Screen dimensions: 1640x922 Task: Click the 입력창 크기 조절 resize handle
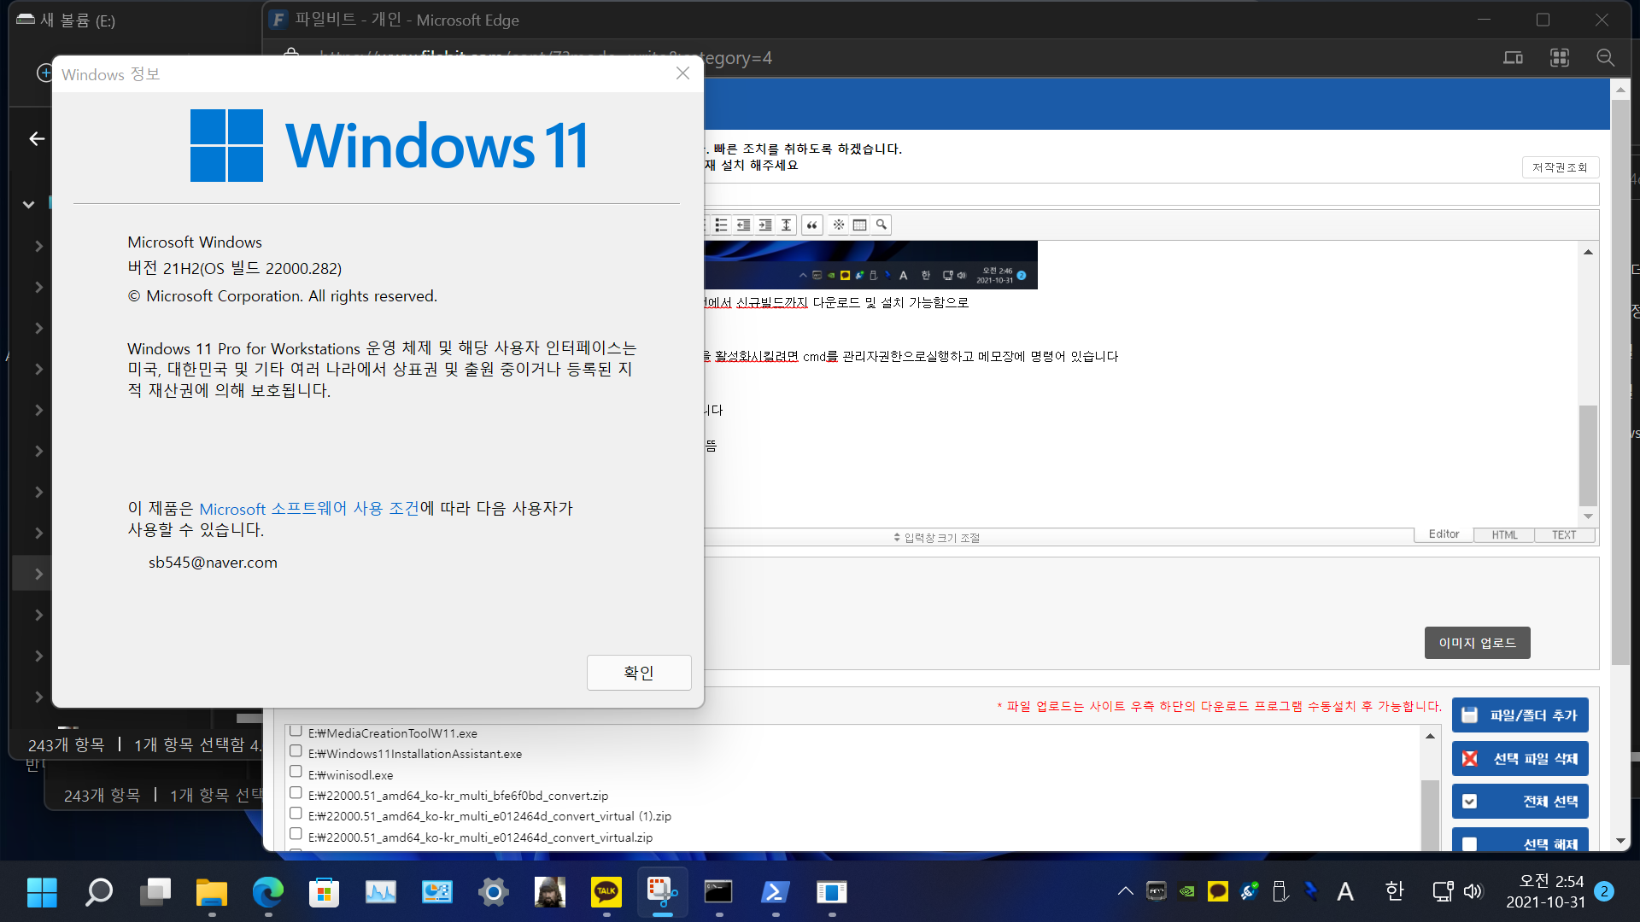[x=937, y=538]
